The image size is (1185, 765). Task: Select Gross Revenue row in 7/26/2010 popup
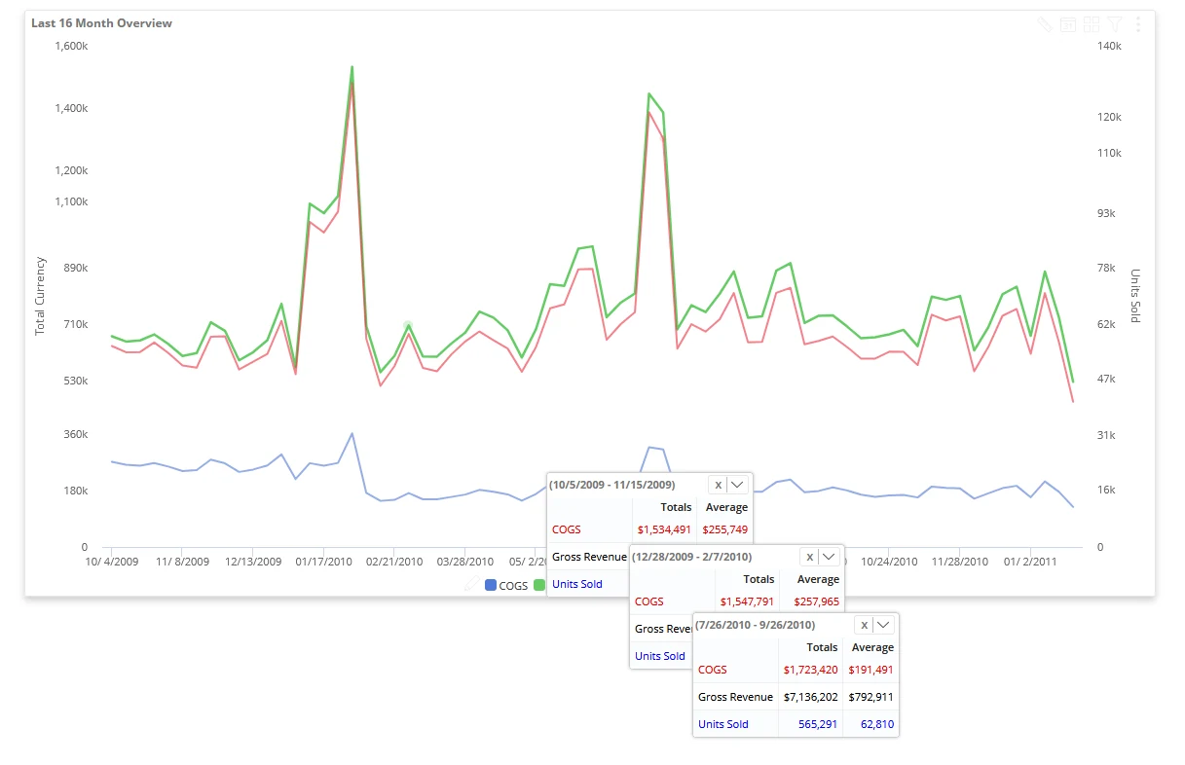tap(796, 697)
